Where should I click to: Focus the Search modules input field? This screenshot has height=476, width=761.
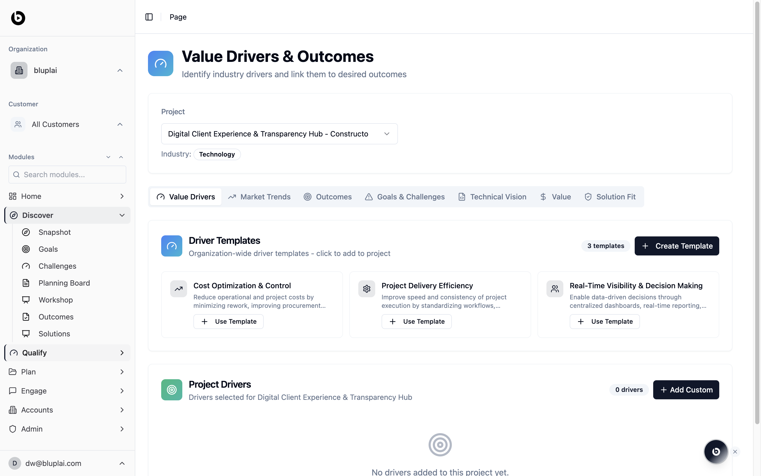point(67,175)
